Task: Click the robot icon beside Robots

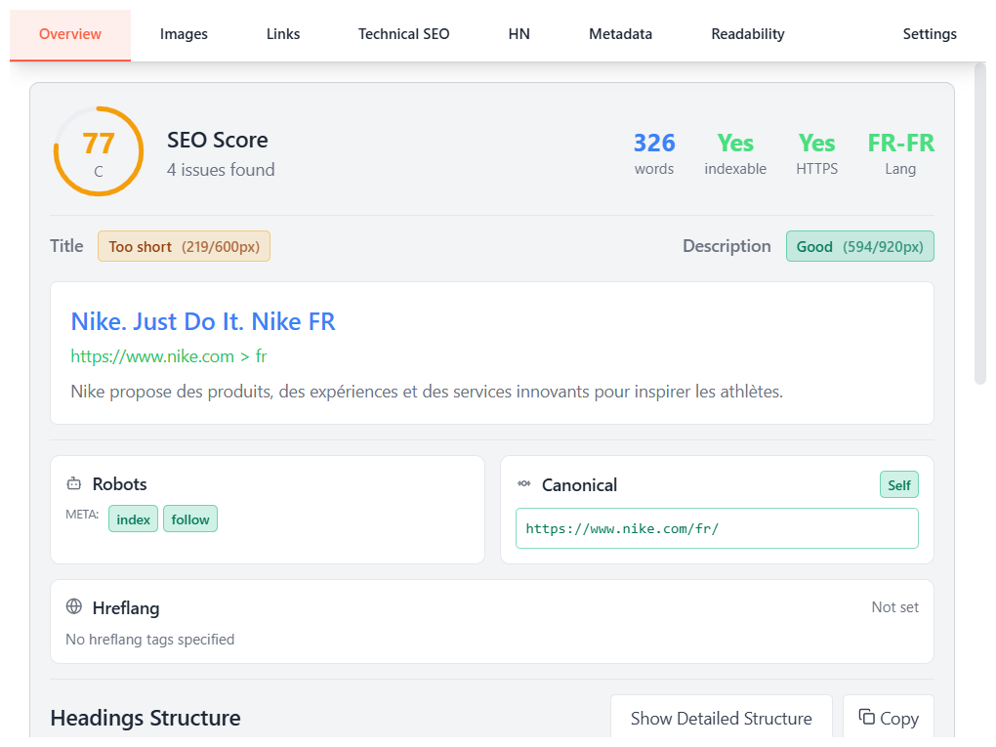Action: pyautogui.click(x=73, y=484)
